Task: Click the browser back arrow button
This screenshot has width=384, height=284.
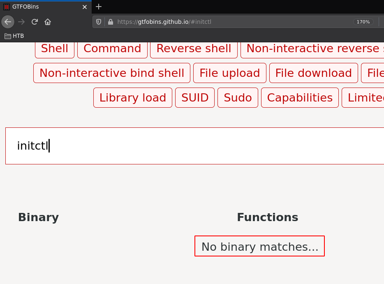Action: (x=8, y=22)
